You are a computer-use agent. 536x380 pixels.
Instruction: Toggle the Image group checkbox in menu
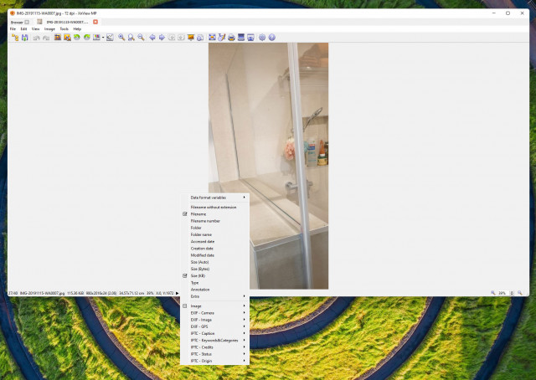[x=185, y=306]
